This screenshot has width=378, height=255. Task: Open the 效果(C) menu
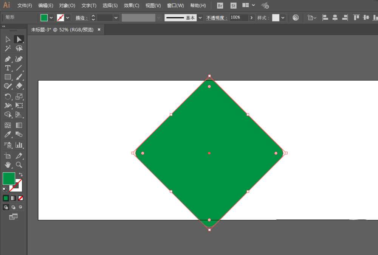[132, 6]
